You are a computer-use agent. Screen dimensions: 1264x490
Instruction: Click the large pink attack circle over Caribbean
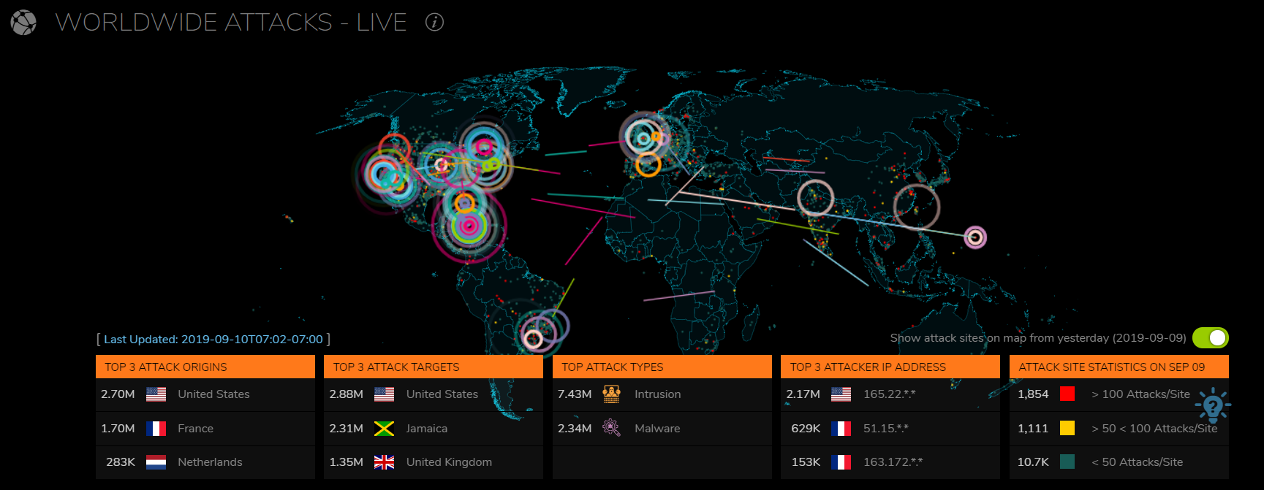click(469, 226)
